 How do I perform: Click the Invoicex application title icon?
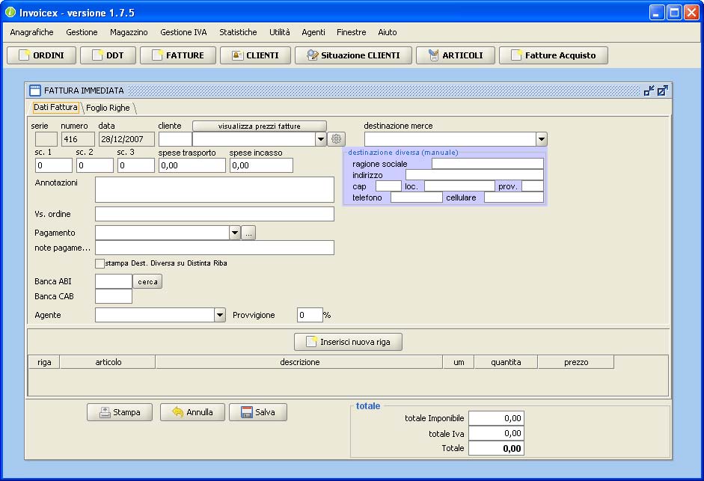pyautogui.click(x=10, y=13)
